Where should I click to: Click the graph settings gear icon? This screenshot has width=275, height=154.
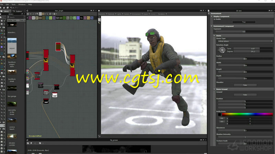[x=54, y=14]
